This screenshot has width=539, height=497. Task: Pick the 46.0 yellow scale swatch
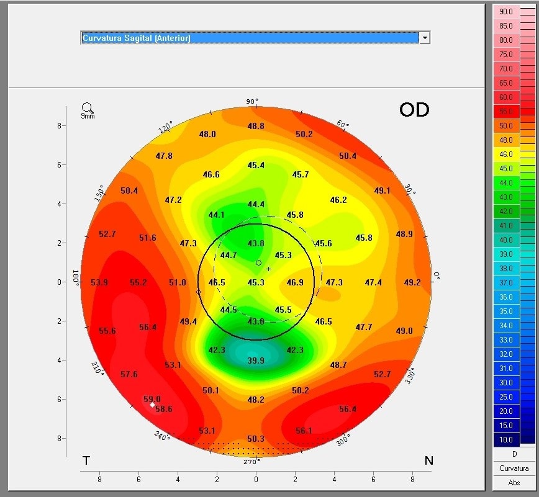506,154
